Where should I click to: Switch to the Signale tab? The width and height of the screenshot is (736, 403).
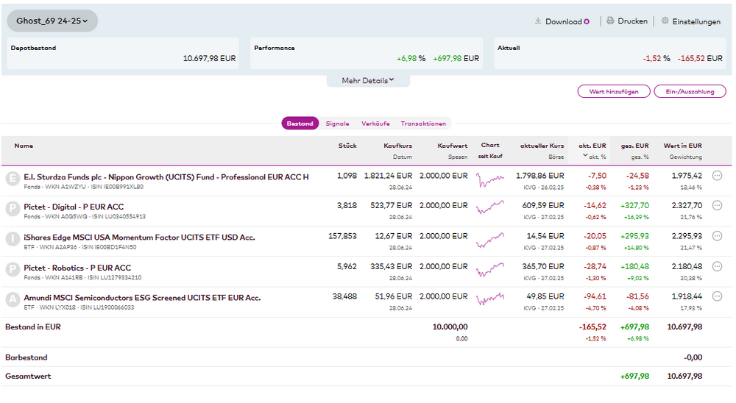[337, 124]
